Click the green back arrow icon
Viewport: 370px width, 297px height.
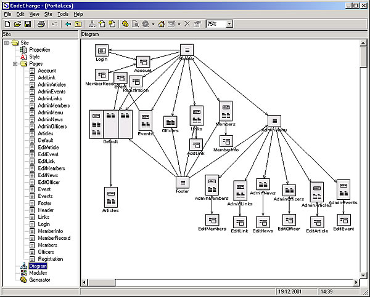(x=68, y=24)
